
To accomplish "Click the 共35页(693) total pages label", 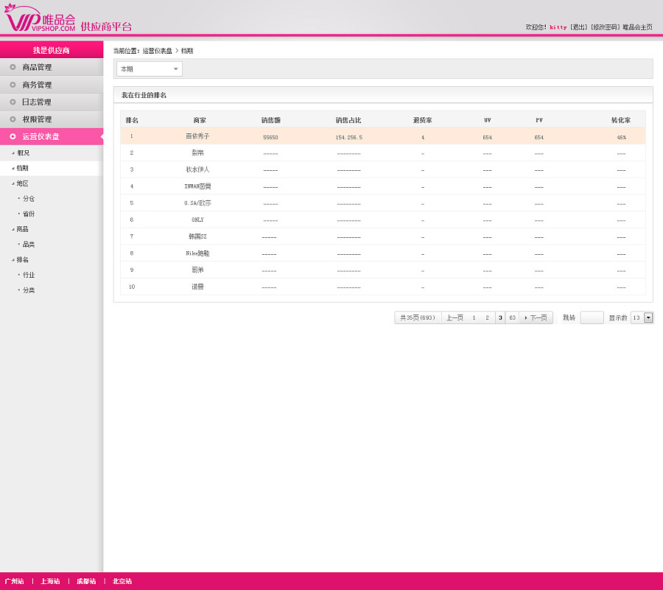I will point(418,317).
